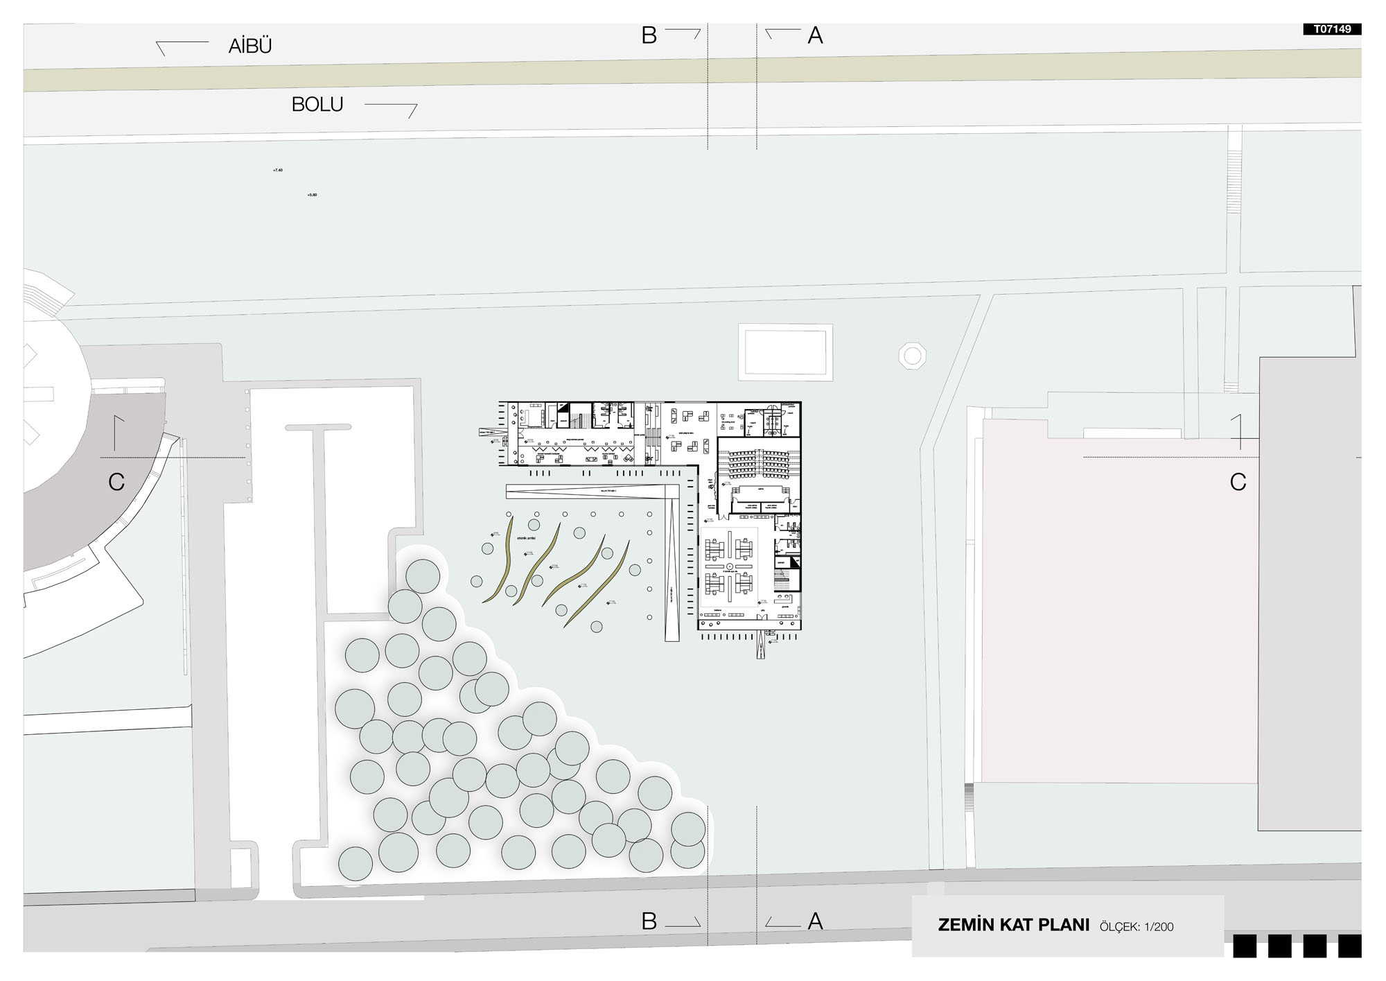Screen dimensions: 1386x981
Task: Select section marker A at top
Action: click(x=815, y=35)
